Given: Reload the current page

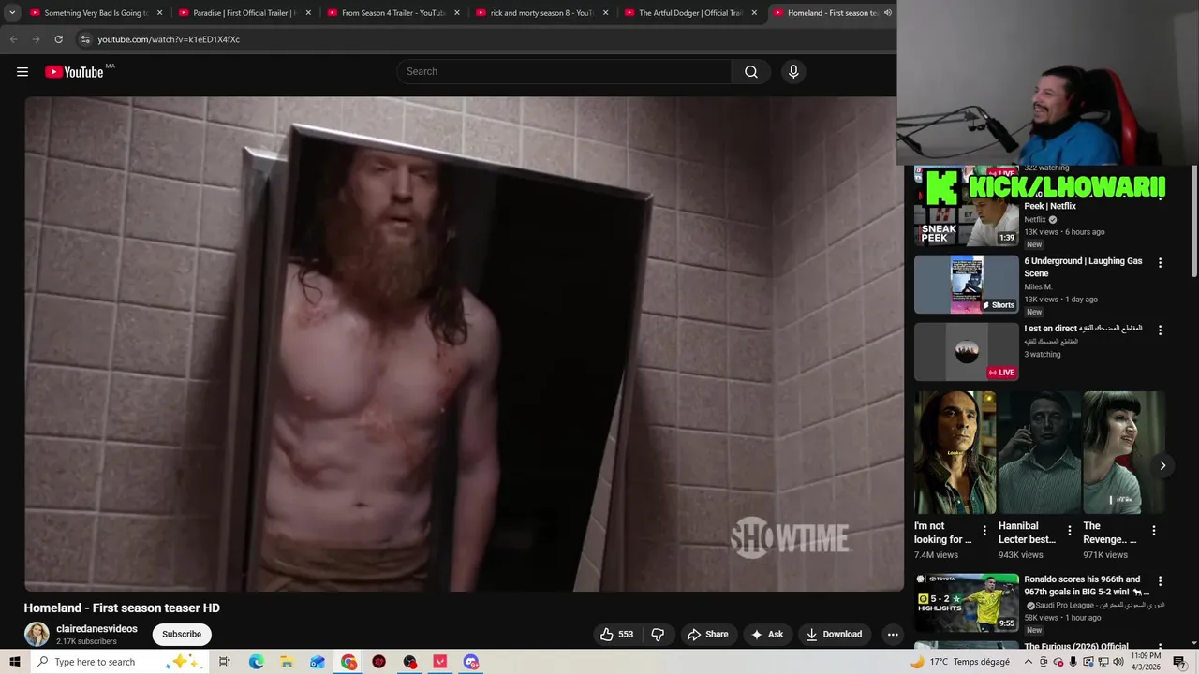Looking at the screenshot, I should tap(58, 39).
